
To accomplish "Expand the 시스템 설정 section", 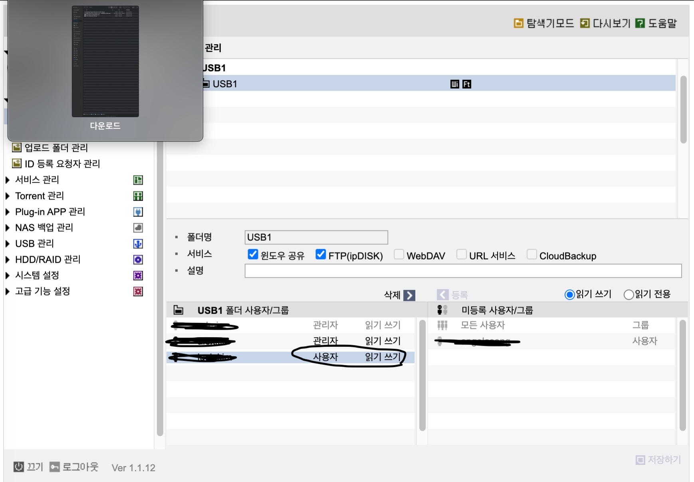I will click(7, 275).
